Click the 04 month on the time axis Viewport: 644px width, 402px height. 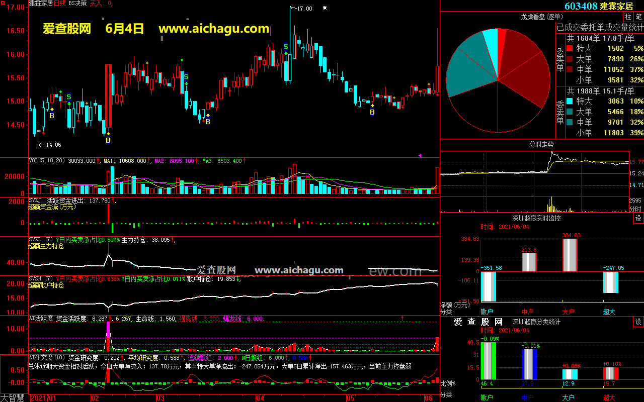tap(260, 398)
